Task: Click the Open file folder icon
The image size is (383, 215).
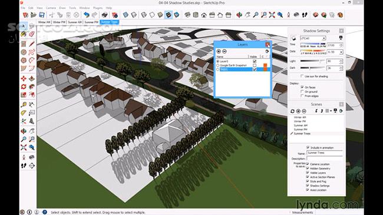Action: (34, 15)
